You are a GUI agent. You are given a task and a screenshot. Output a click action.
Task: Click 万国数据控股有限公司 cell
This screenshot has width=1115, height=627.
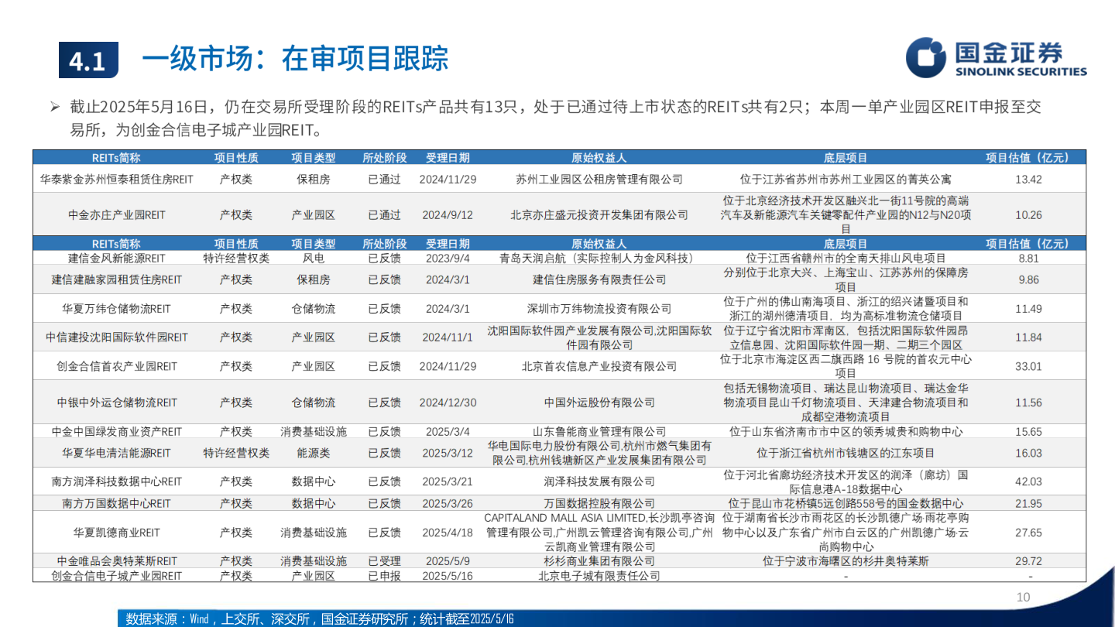599,504
